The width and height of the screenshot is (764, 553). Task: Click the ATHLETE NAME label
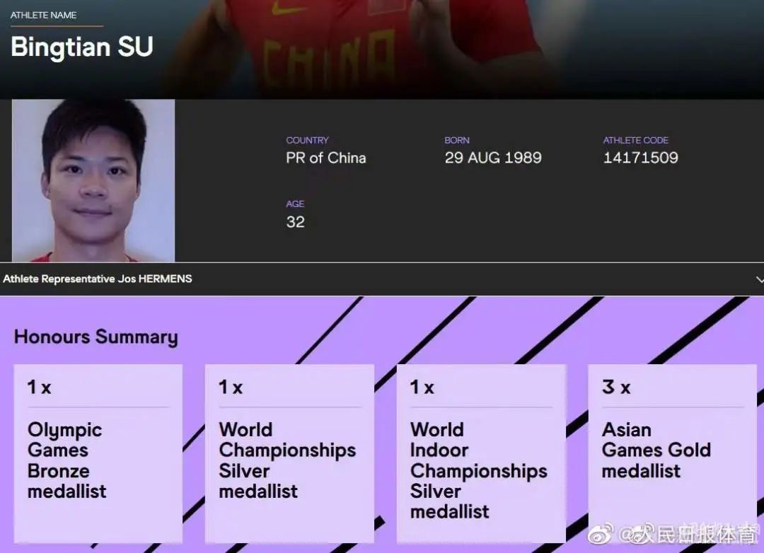tap(43, 15)
